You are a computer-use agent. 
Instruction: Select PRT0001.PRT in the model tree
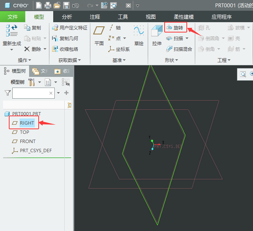pos(23,114)
